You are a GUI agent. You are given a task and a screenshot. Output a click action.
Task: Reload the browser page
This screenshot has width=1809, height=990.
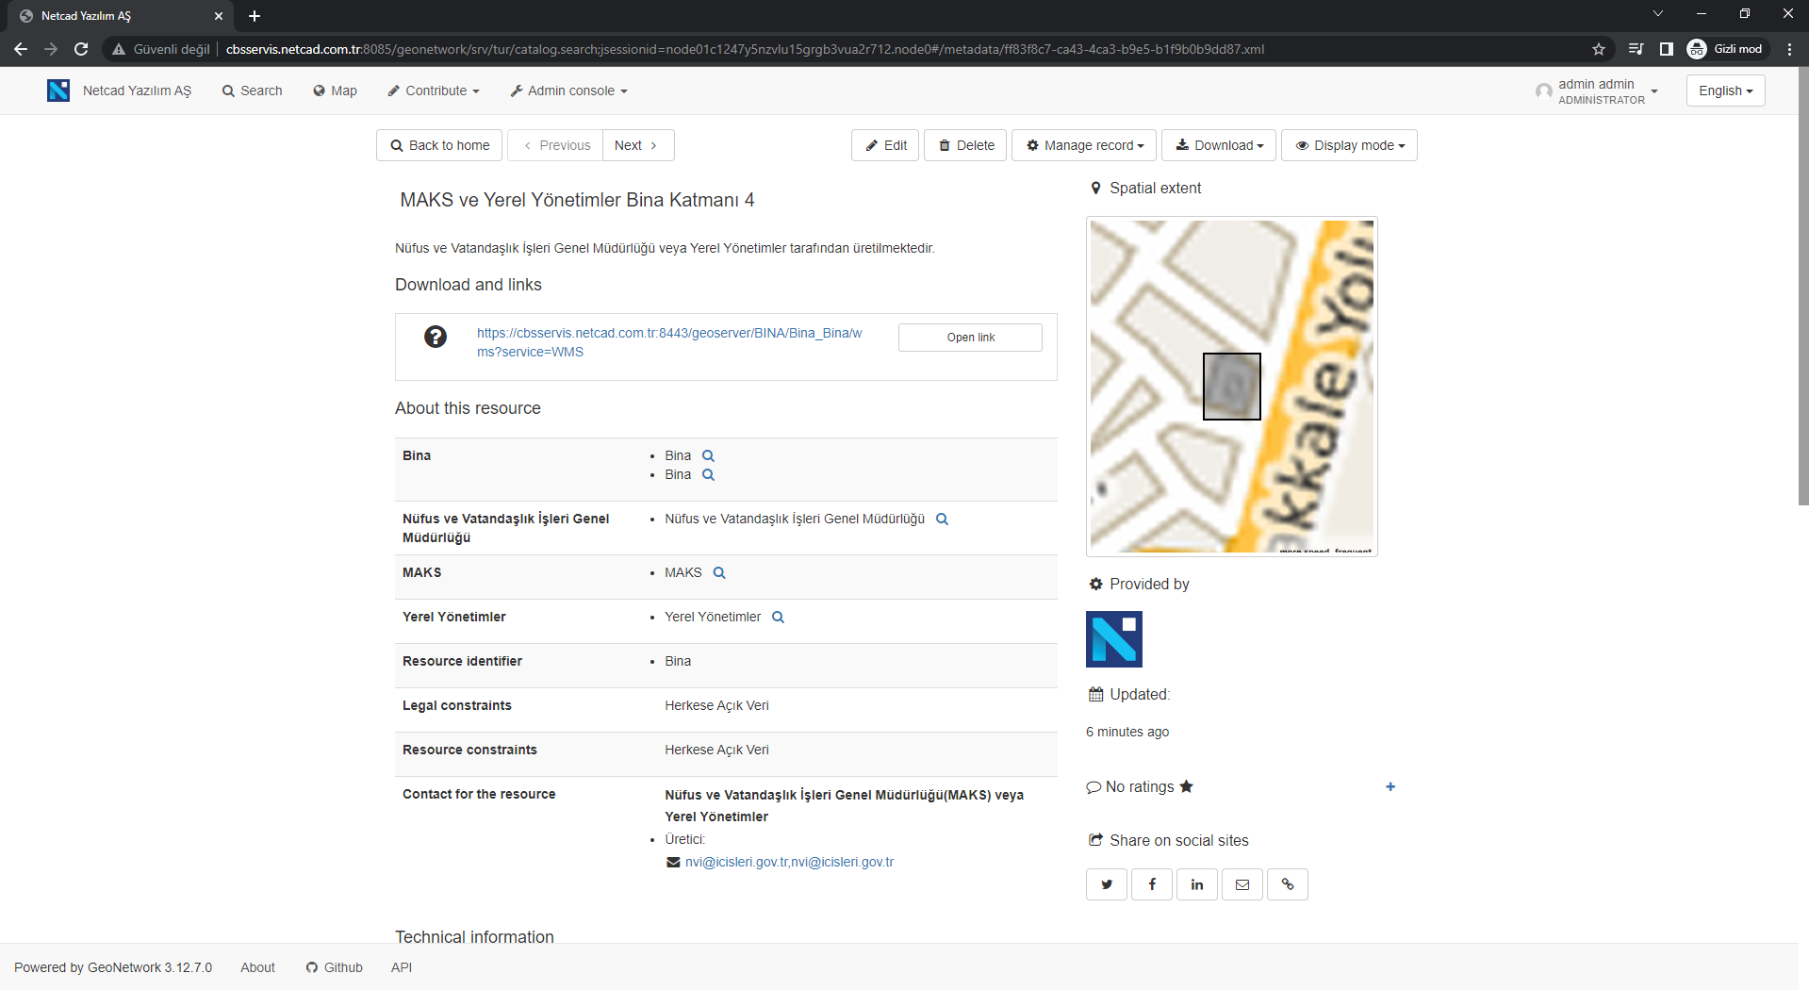click(81, 49)
